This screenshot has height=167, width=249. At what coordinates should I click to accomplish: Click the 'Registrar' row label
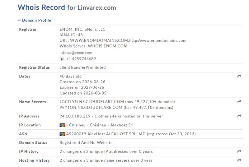pos(28,30)
